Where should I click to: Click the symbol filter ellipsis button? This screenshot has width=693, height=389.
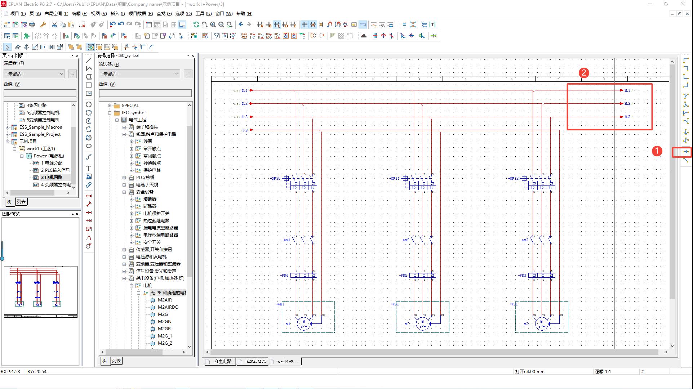[188, 74]
